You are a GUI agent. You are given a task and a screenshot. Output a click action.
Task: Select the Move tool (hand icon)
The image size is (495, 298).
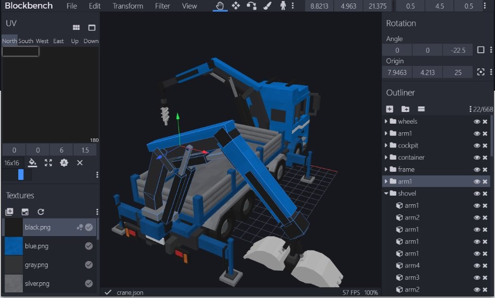coord(220,6)
